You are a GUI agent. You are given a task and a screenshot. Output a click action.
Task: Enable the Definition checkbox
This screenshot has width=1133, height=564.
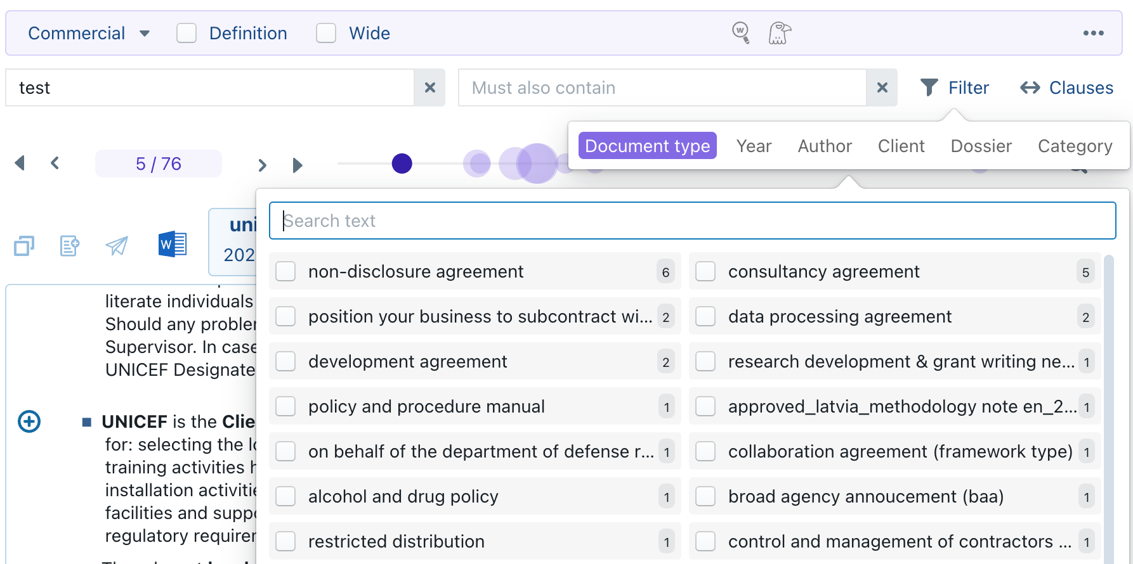[187, 33]
